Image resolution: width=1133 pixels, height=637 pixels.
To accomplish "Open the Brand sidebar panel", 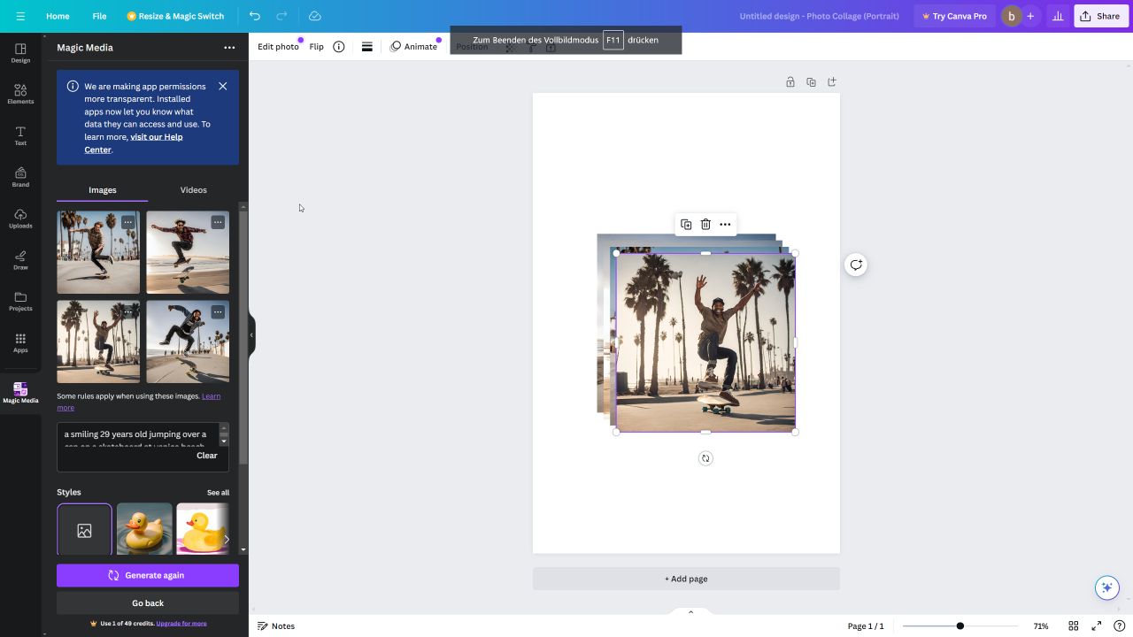I will pos(20,178).
